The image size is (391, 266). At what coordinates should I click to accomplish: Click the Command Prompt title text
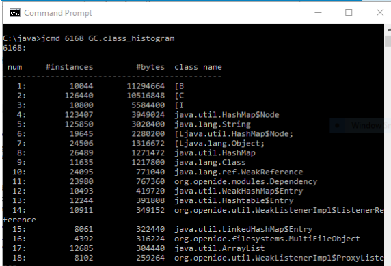point(58,13)
